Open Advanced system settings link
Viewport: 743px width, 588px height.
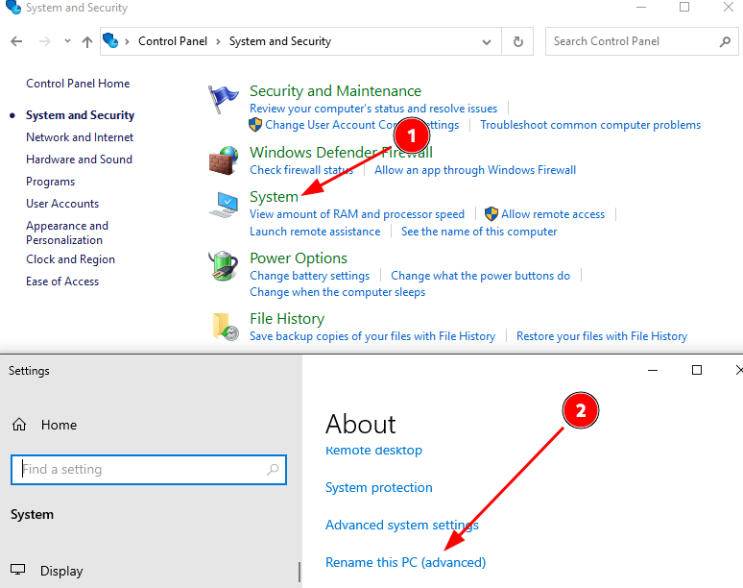pos(402,525)
